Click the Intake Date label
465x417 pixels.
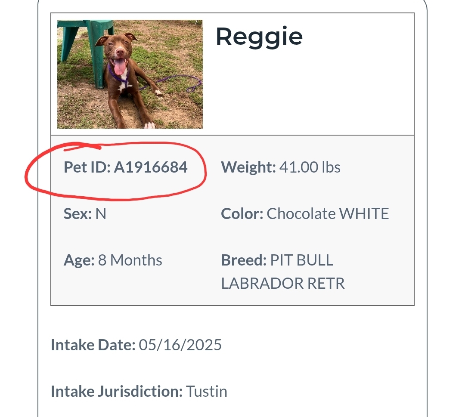93,345
